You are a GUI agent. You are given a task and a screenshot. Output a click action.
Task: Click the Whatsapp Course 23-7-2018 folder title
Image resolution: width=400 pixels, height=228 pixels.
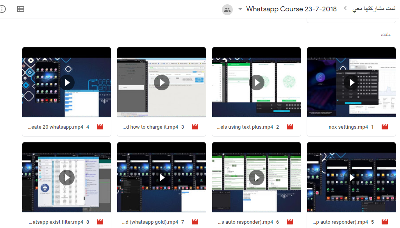(x=291, y=9)
